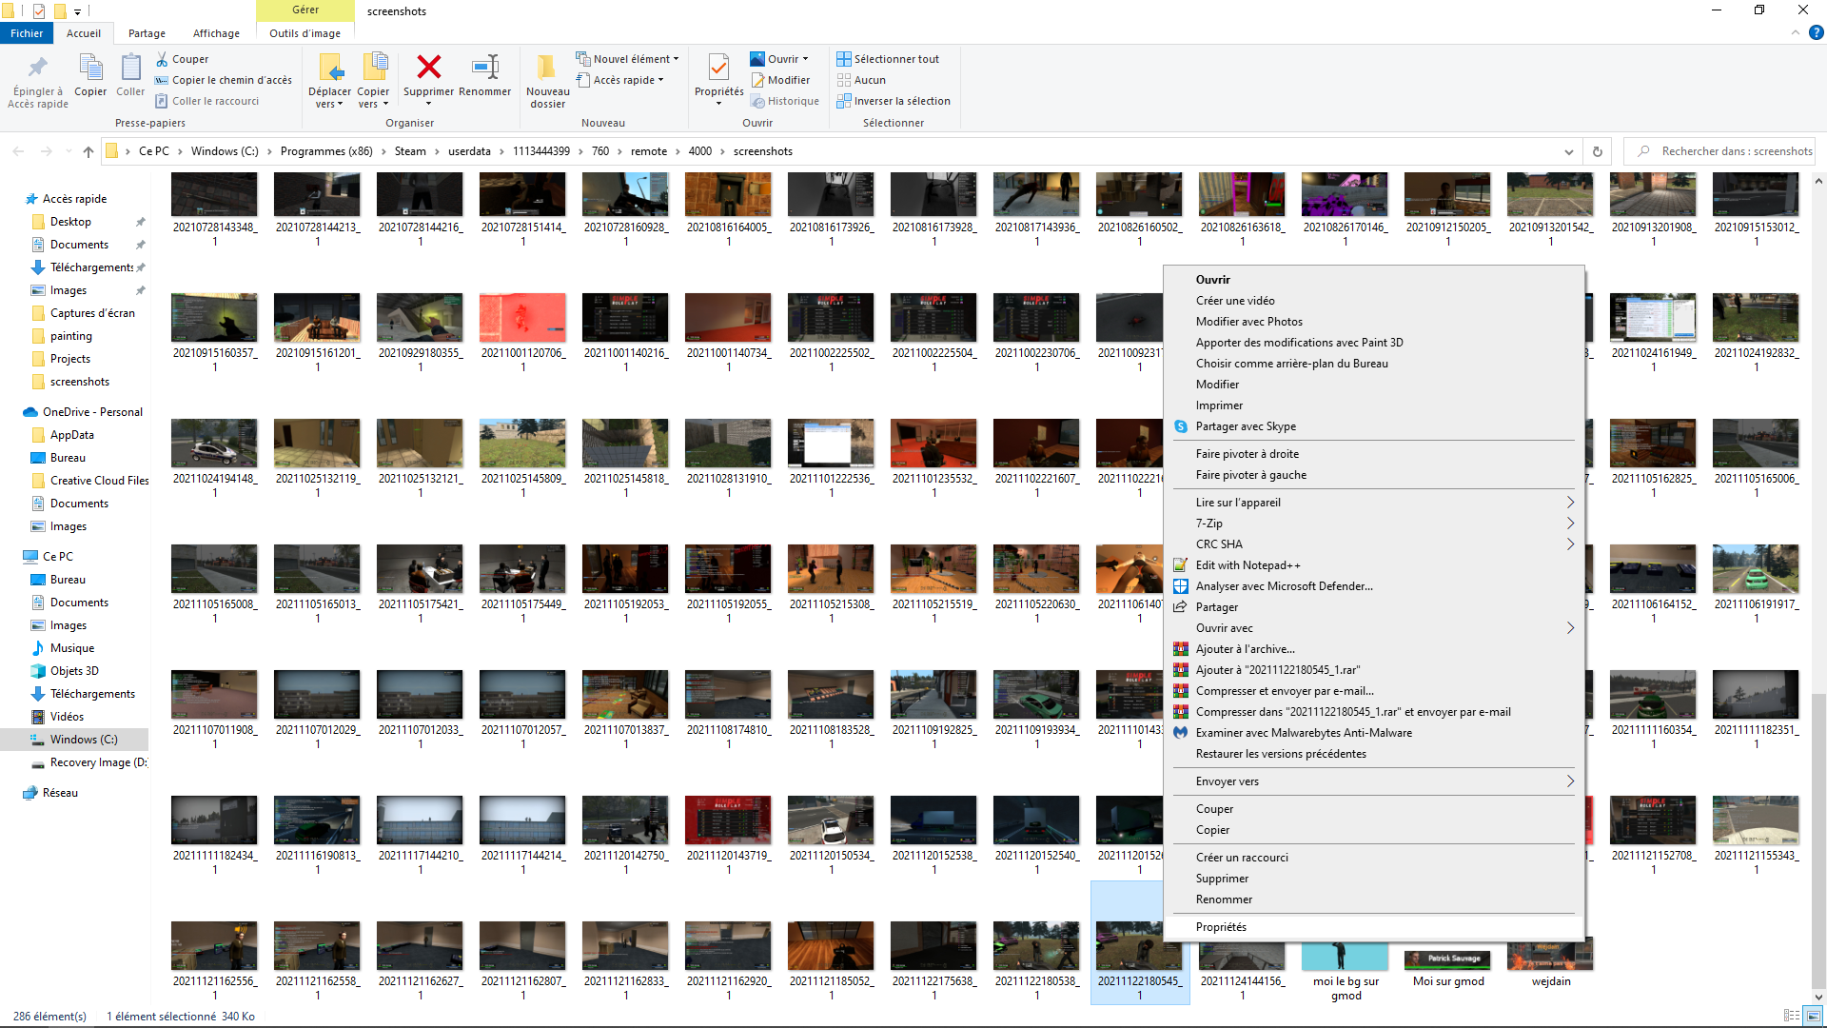Click Sélectionner tout in ribbon

coord(888,59)
